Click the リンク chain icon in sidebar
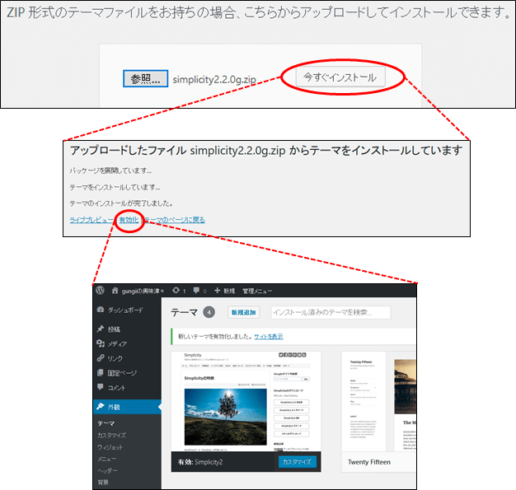The image size is (516, 490). pos(101,357)
